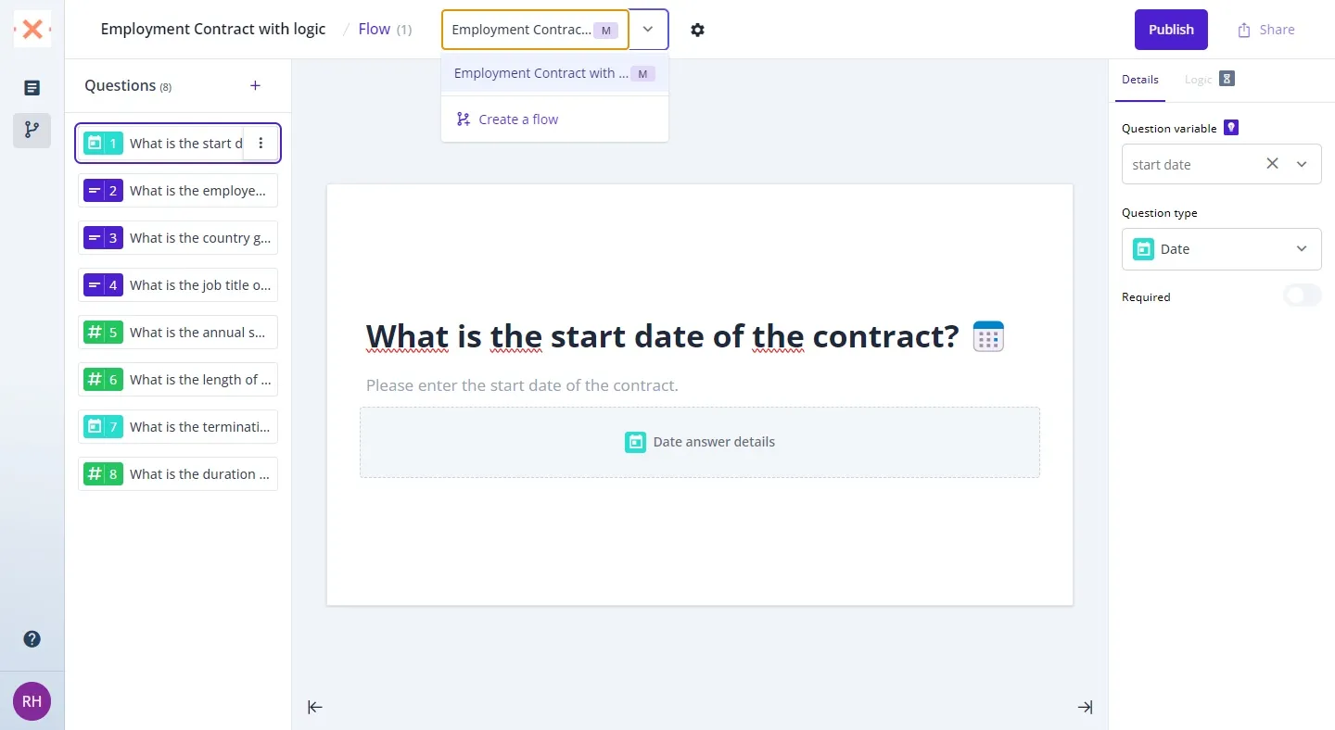Open the help question mark icon

(x=32, y=639)
